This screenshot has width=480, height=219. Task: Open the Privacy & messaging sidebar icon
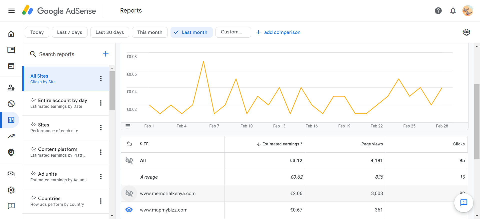pyautogui.click(x=11, y=88)
